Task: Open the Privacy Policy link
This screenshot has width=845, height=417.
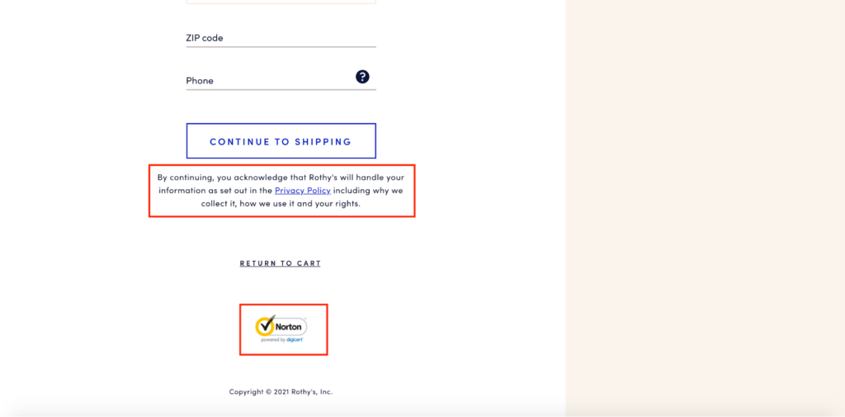Action: 302,191
